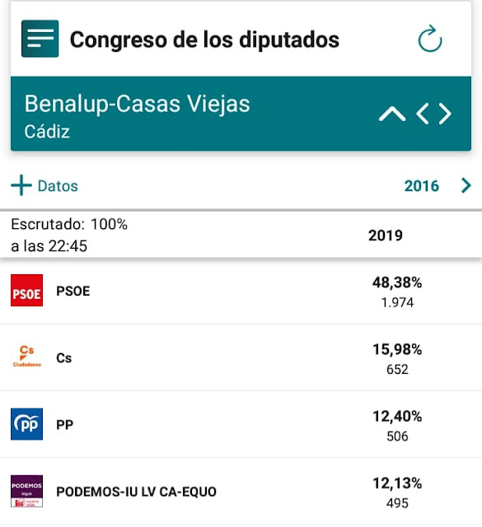Go to previous municipality with the left chevron

tap(423, 114)
